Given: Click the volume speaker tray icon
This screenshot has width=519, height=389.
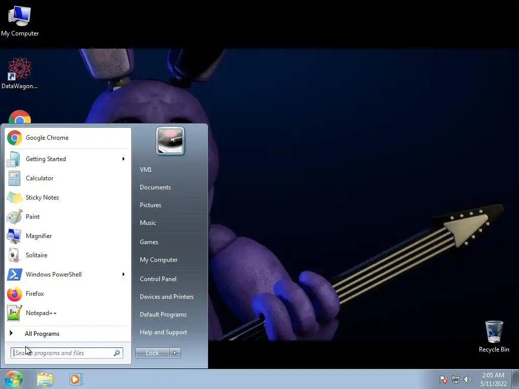Looking at the screenshot, I should (467, 379).
